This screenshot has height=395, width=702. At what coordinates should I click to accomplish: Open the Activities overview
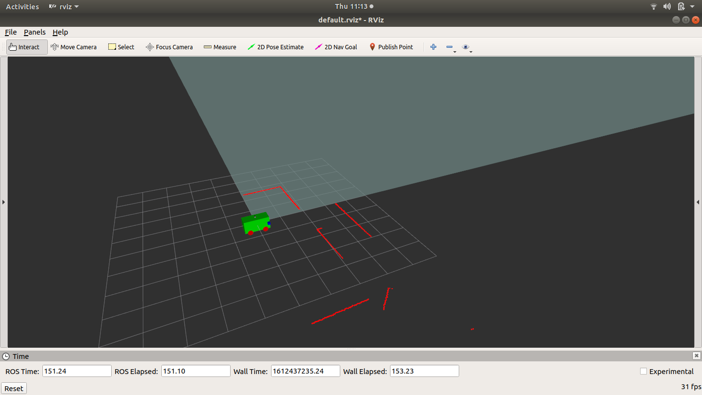[22, 6]
